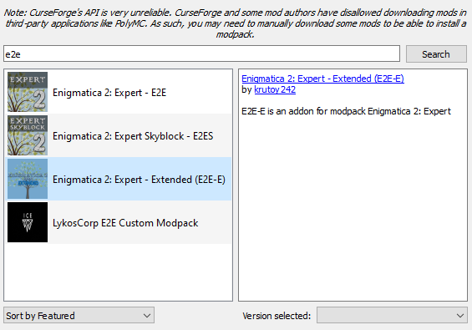Open the Version selected dropdown

coord(392,315)
